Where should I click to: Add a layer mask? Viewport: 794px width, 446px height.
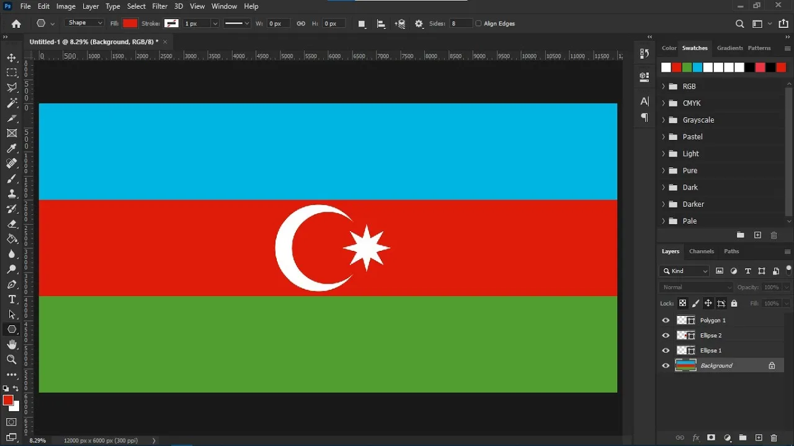pyautogui.click(x=711, y=438)
